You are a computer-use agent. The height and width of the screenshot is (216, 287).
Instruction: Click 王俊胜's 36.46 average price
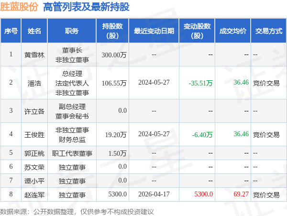[x=241, y=134]
